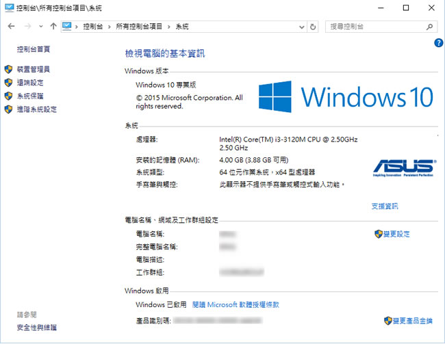Click the search magnifier icon

[x=430, y=27]
